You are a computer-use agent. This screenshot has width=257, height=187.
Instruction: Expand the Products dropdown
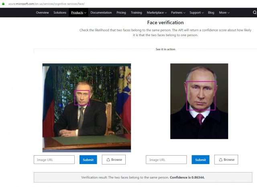[79, 12]
